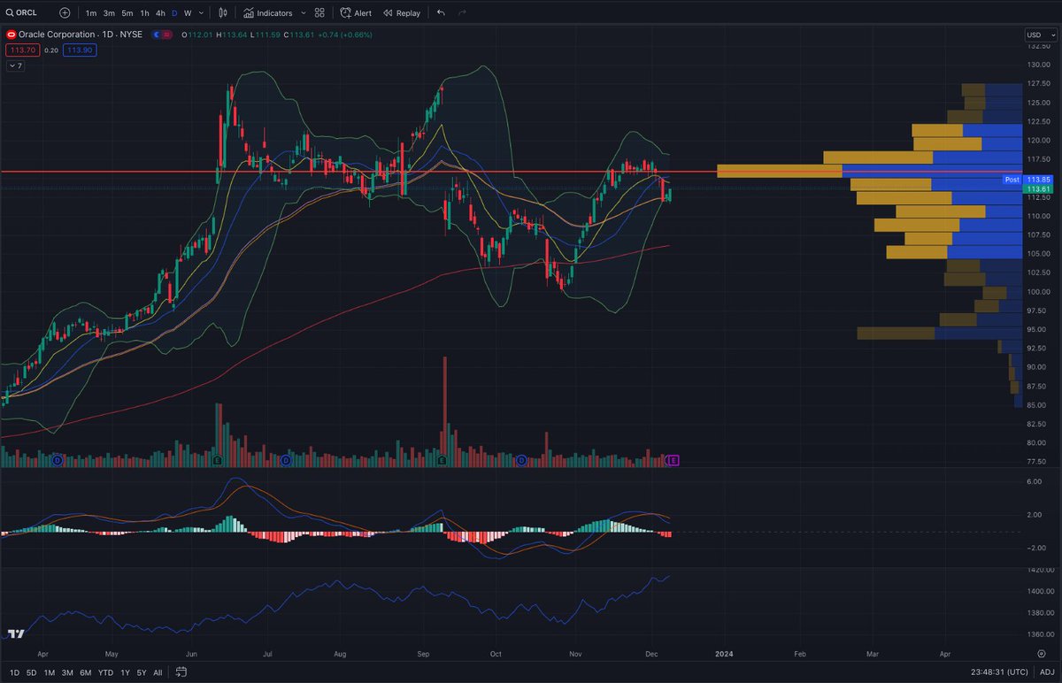The width and height of the screenshot is (1062, 683).
Task: Click the redo arrow
Action: tap(462, 13)
